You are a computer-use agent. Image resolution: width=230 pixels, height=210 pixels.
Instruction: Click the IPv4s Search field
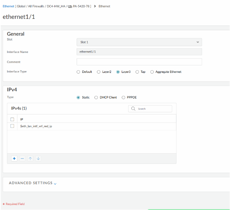pyautogui.click(x=150, y=109)
